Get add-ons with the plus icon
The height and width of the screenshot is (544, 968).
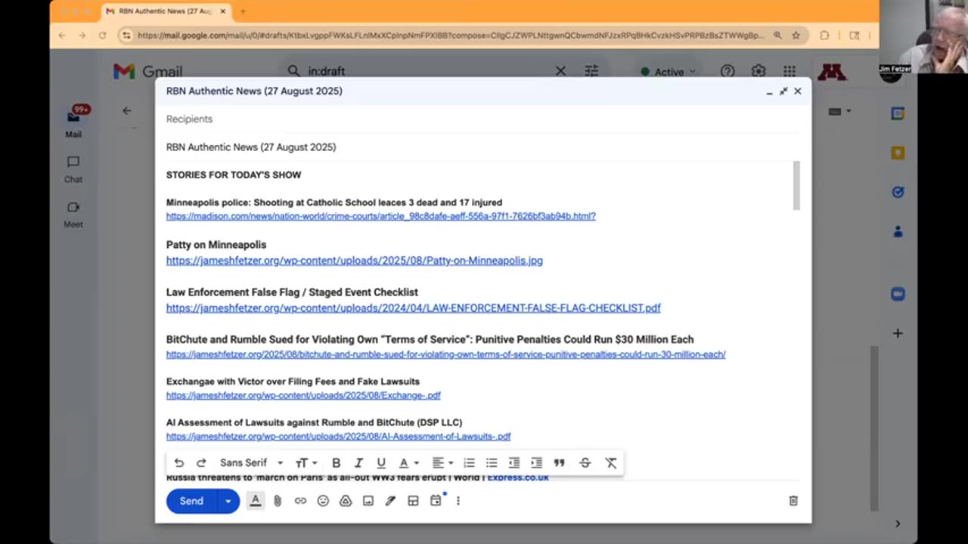[898, 333]
